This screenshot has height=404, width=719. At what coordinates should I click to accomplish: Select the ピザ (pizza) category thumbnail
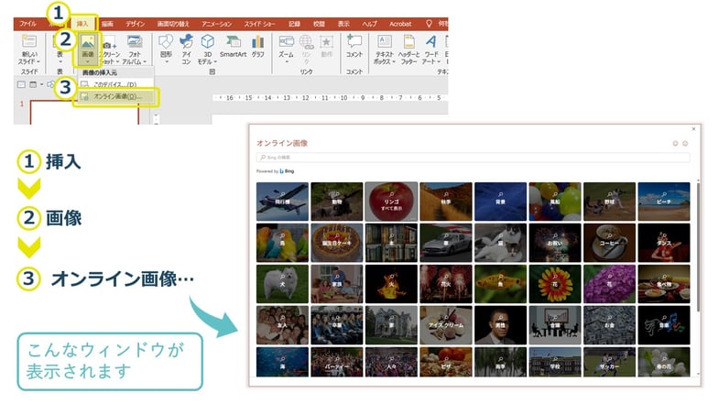446,362
